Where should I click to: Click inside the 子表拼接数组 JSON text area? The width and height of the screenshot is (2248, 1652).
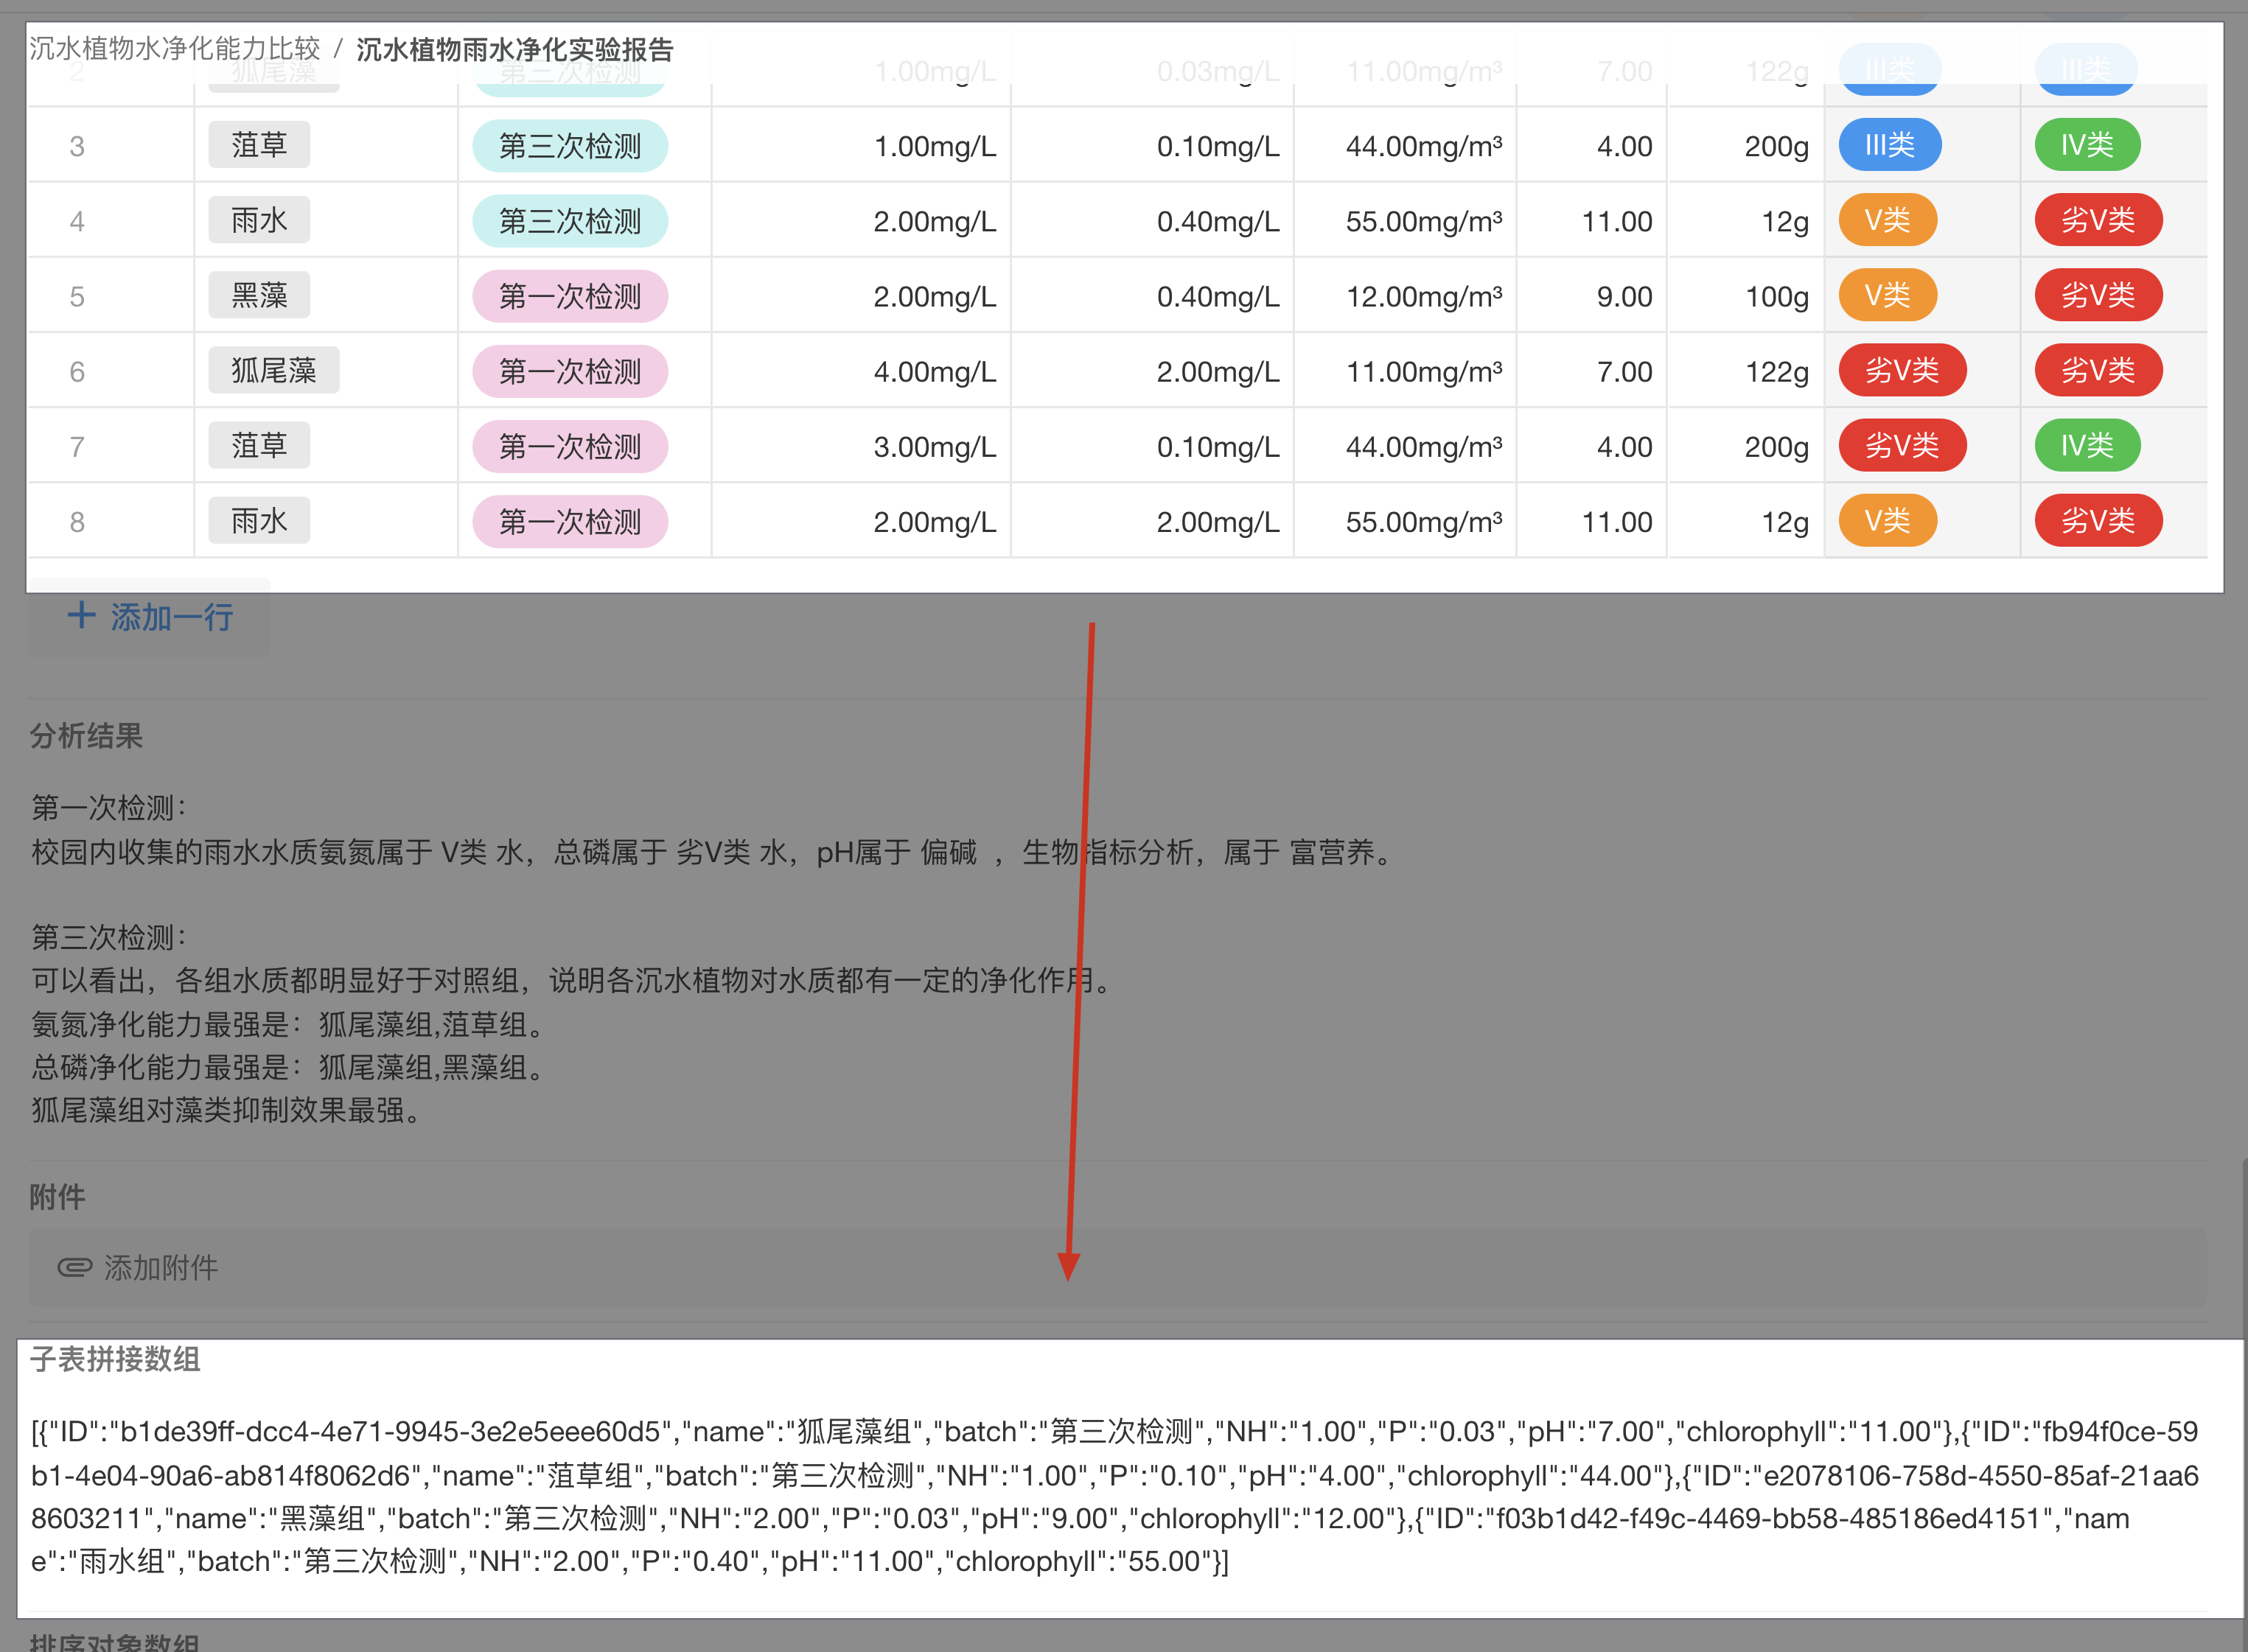(x=1116, y=1496)
